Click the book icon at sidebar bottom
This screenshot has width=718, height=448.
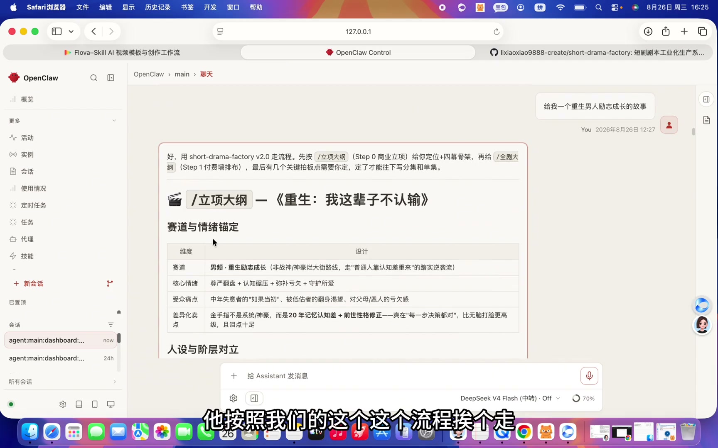[79, 404]
